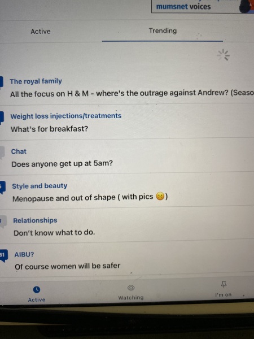
Task: Click the speech bubble next to Style and beauty
Action: click(x=2, y=188)
